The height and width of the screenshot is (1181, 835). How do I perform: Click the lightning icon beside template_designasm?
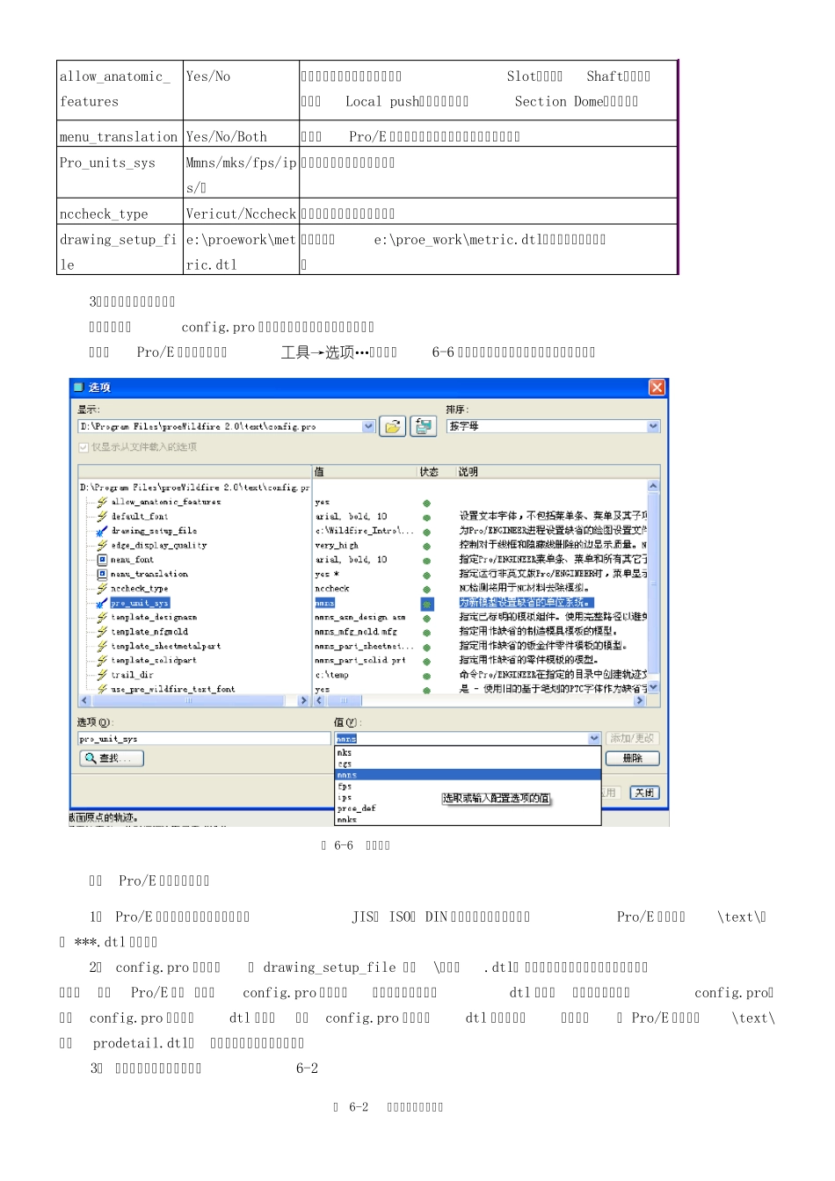coord(102,617)
